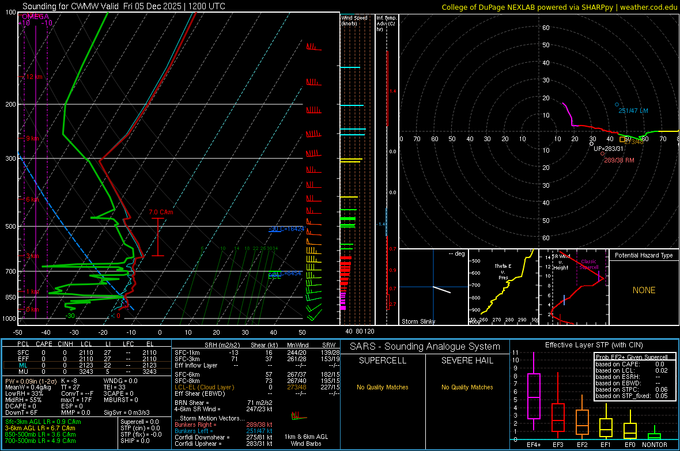Click the orange mean-wind square on hodograph
The height and width of the screenshot is (451, 680).
click(x=622, y=139)
